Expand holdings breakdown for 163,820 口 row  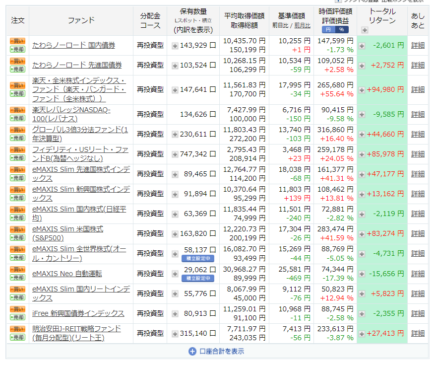175,234
